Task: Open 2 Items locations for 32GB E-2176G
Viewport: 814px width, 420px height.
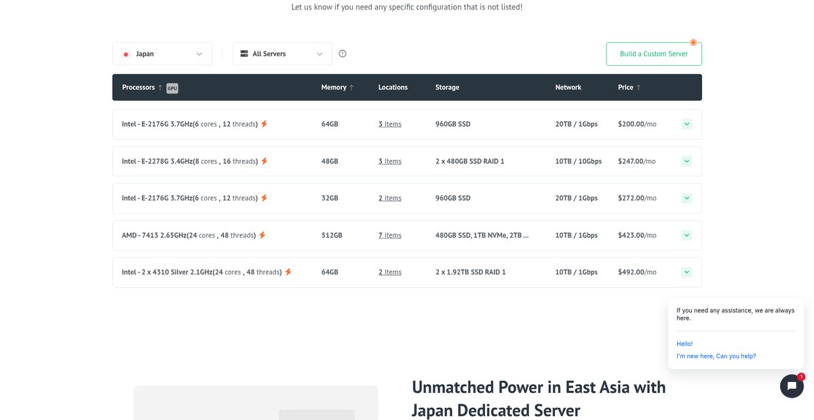Action: pyautogui.click(x=390, y=198)
